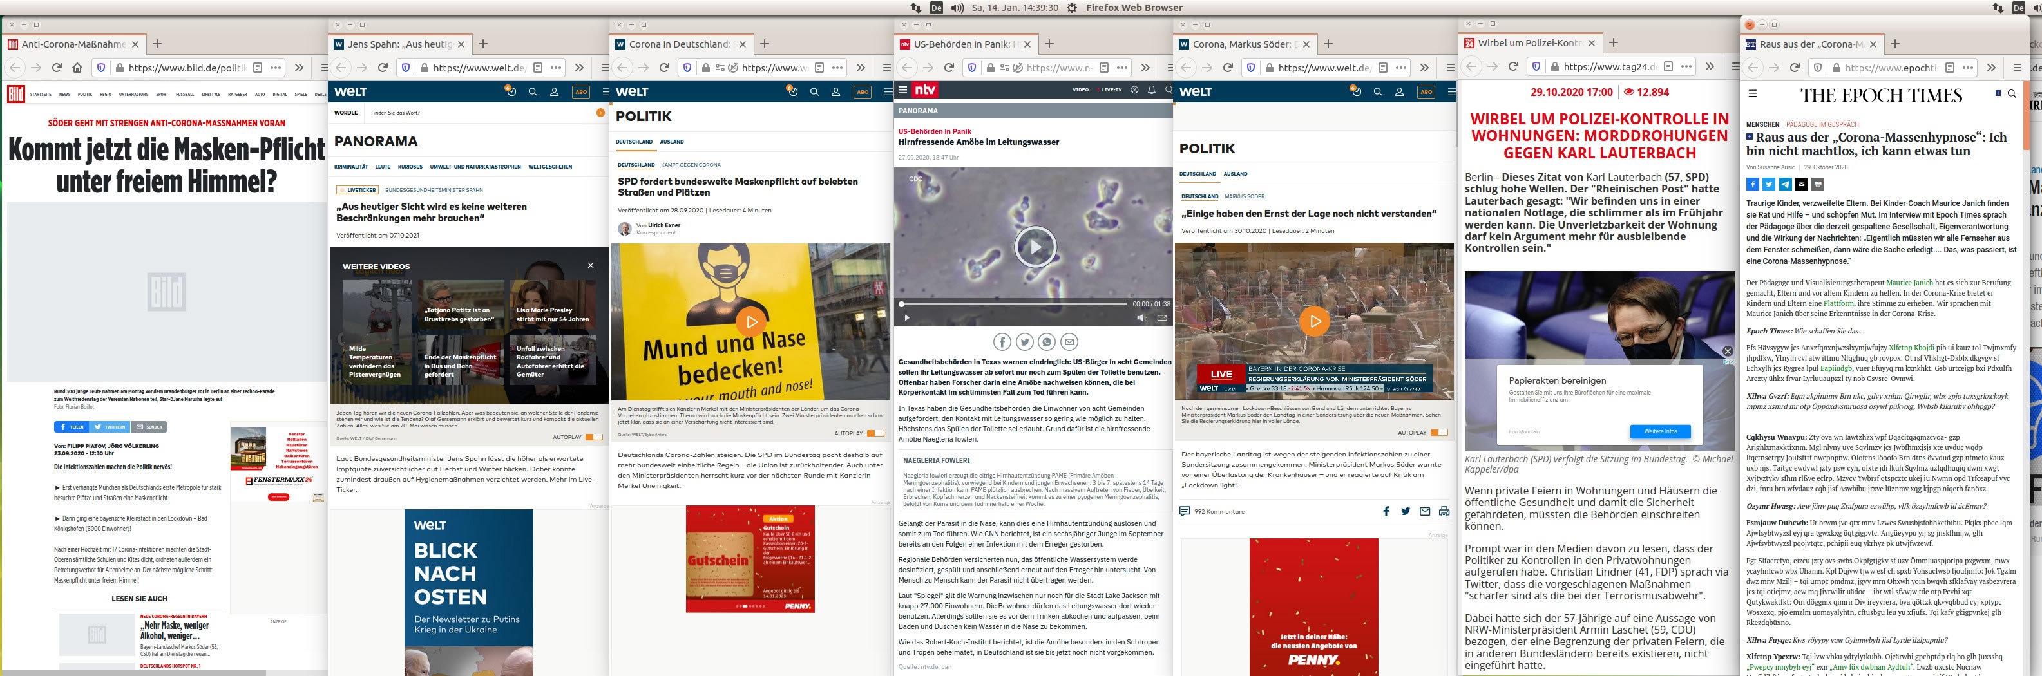The width and height of the screenshot is (2042, 676).
Task: Select the Anti-Corona-Maßnahmen Bild tab
Action: [x=73, y=44]
